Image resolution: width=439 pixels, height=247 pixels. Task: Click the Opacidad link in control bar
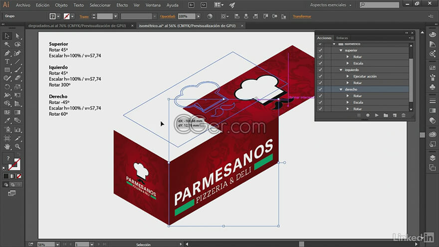coord(168,16)
